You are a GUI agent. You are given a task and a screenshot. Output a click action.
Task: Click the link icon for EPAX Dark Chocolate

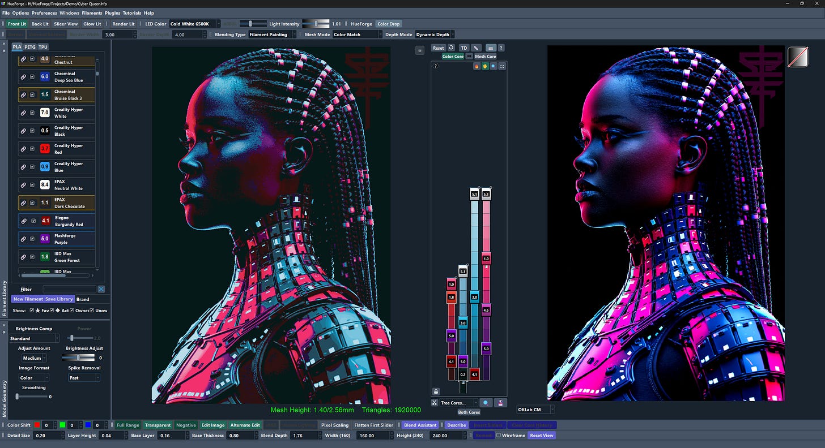click(23, 203)
